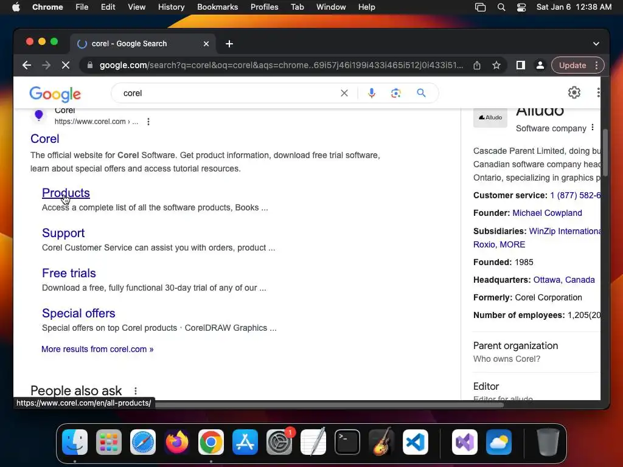
Task: Click the padlock site info icon
Action: 90,65
